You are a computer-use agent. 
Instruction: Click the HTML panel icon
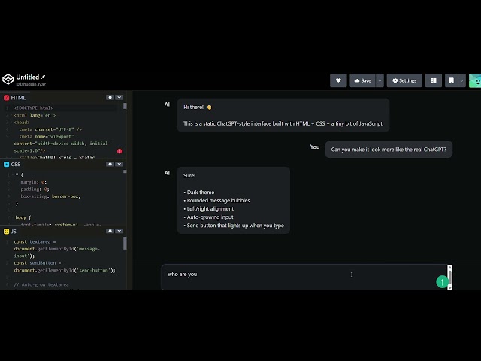tap(6, 98)
